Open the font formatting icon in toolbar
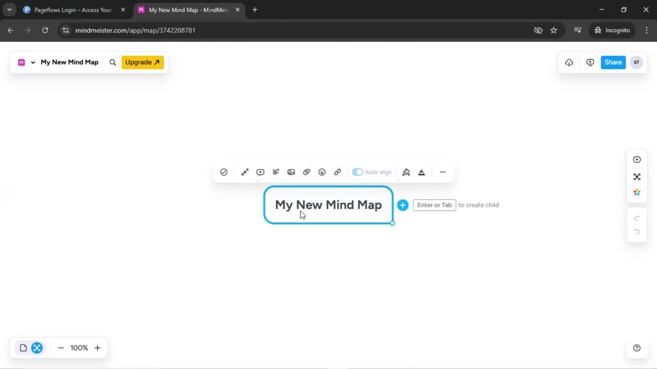This screenshot has width=657, height=369. coord(422,172)
